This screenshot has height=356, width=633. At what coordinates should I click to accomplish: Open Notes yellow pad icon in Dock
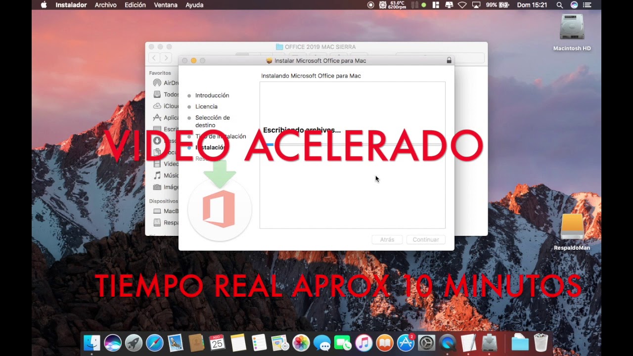(x=238, y=343)
